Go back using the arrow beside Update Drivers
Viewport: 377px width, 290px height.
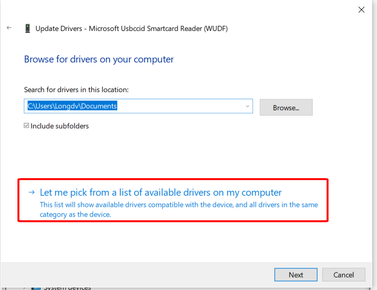click(9, 28)
